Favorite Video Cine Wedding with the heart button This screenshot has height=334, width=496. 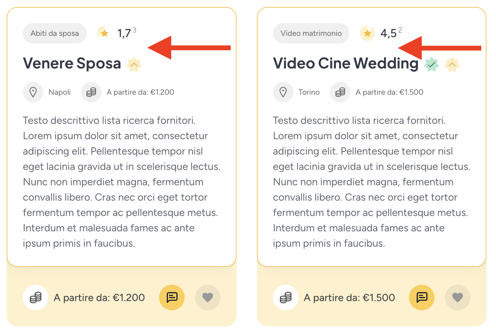tap(458, 298)
